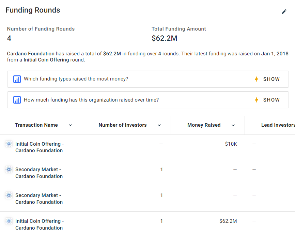Click lightning bolt icon in funding over time row
Screen dimensions: 295x234
coord(257,100)
